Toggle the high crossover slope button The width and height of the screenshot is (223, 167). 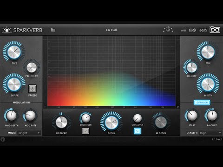pyautogui.click(x=137, y=131)
